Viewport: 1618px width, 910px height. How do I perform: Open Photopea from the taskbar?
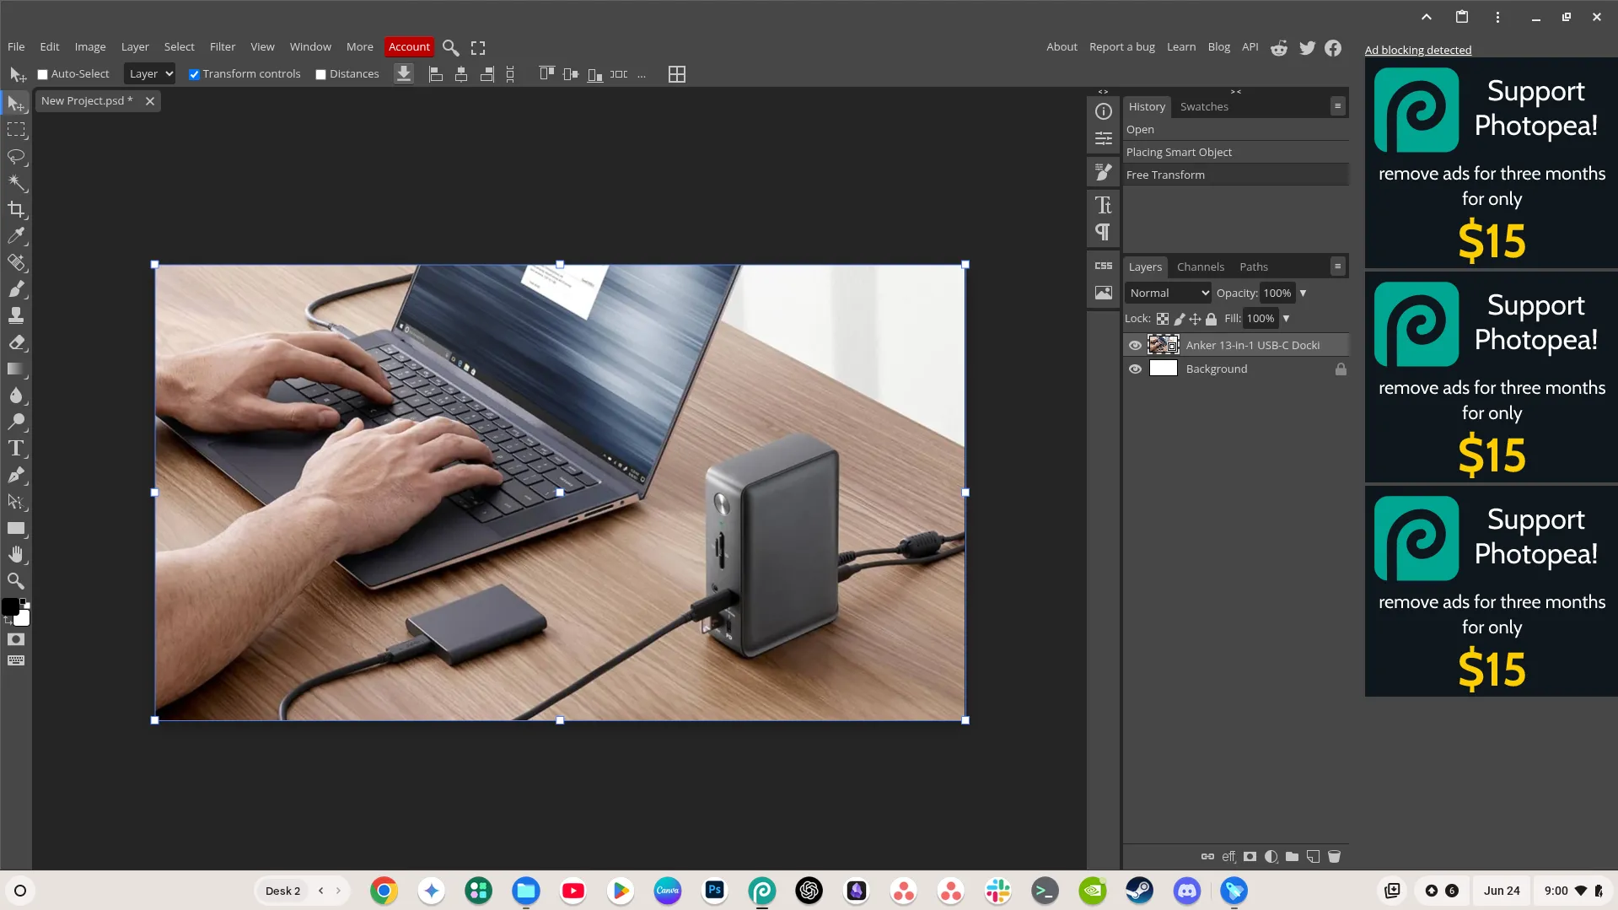coord(761,890)
